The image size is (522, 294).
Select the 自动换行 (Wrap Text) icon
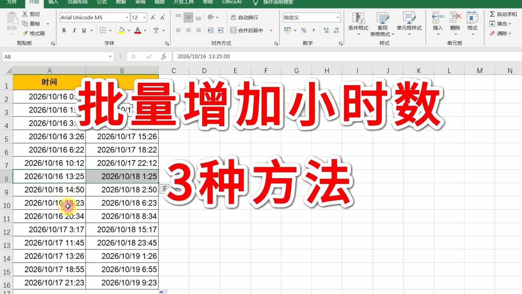click(234, 17)
